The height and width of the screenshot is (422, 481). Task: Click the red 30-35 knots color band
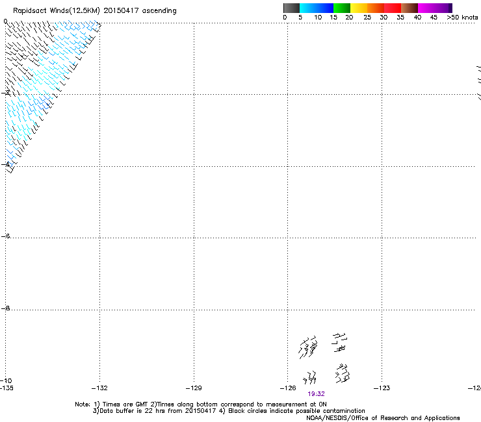point(393,8)
